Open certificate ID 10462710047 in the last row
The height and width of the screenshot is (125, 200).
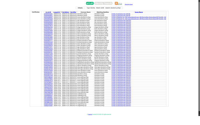[x=48, y=106]
